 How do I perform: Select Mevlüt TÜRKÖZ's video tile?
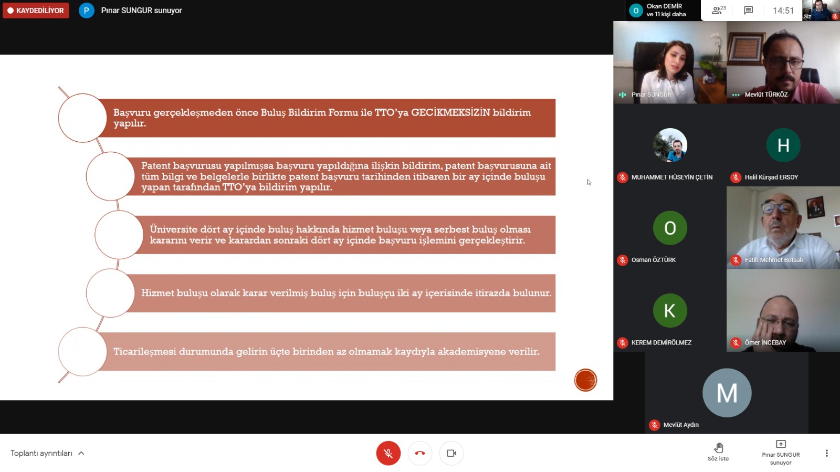[x=783, y=62]
